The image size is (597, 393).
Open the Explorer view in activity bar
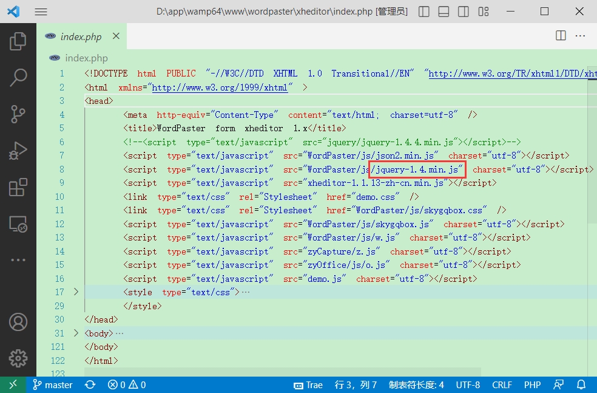(18, 41)
